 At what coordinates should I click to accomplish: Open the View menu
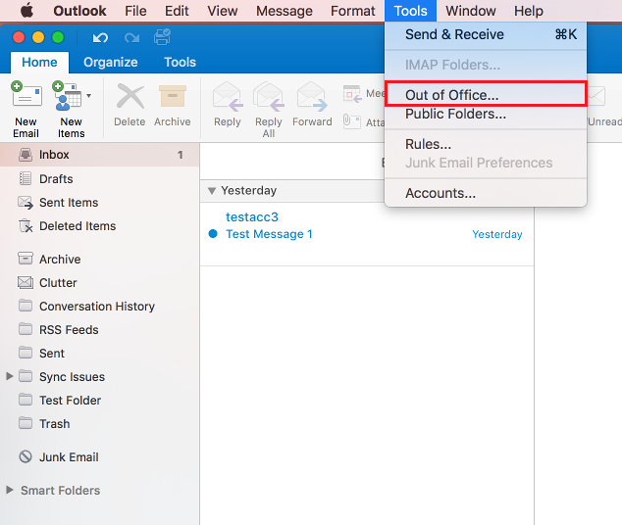click(222, 11)
